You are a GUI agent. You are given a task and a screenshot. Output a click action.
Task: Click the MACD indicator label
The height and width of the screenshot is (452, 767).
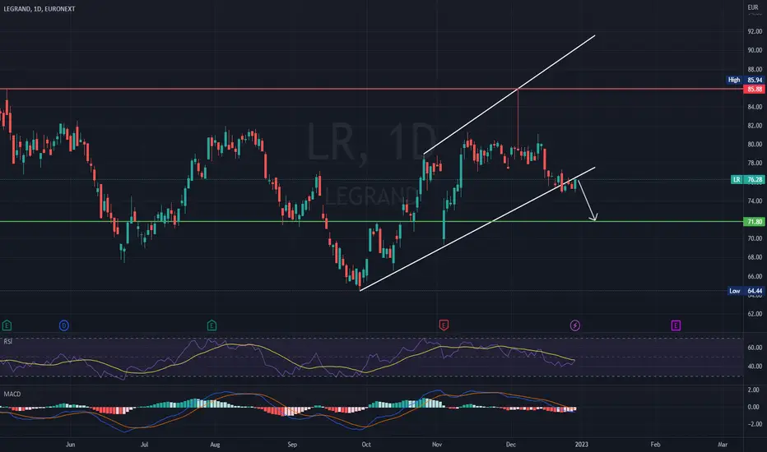coord(12,394)
